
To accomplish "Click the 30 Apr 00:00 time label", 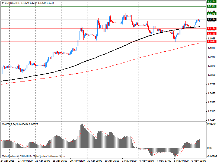I will coord(95,161).
